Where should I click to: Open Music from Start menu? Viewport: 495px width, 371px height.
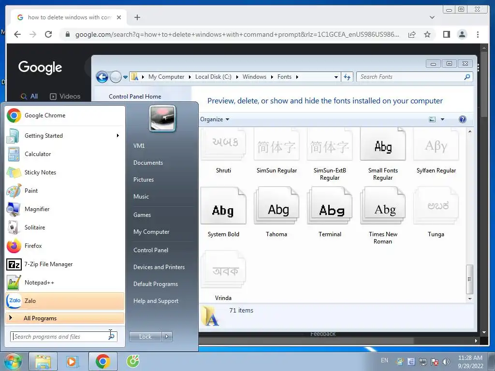pyautogui.click(x=141, y=197)
